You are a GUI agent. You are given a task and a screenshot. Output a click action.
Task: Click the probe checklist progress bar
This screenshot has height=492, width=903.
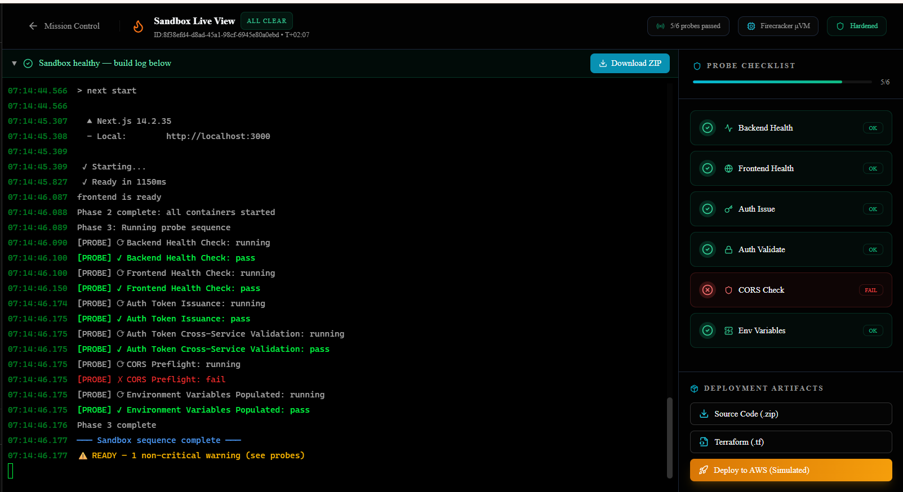tap(782, 82)
